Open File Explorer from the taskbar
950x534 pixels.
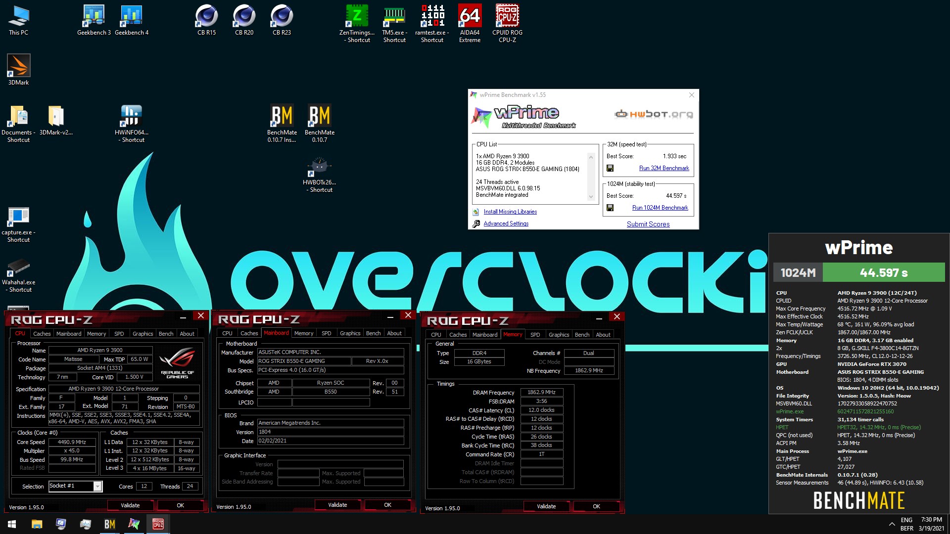pos(37,524)
